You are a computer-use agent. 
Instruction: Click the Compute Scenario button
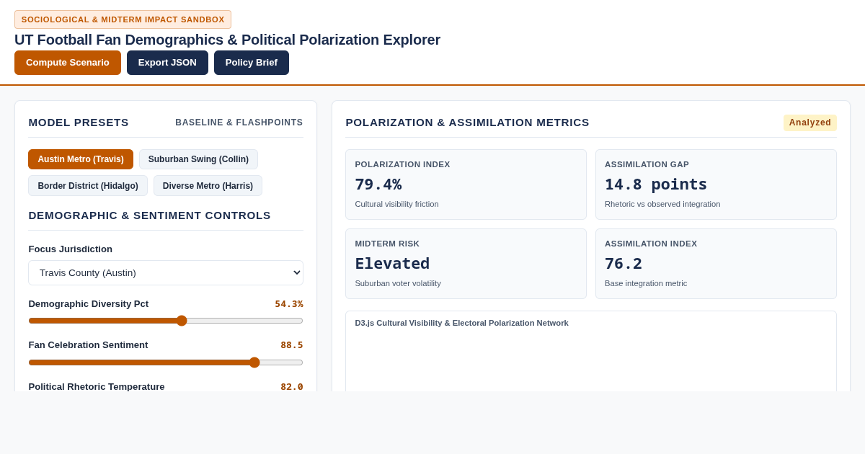point(68,63)
